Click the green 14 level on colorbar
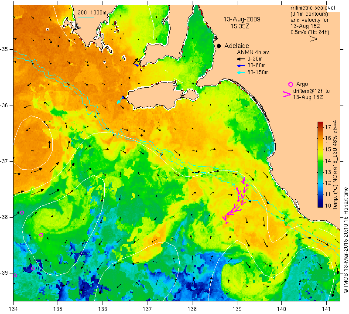This screenshot has height=314, width=349. click(x=320, y=160)
